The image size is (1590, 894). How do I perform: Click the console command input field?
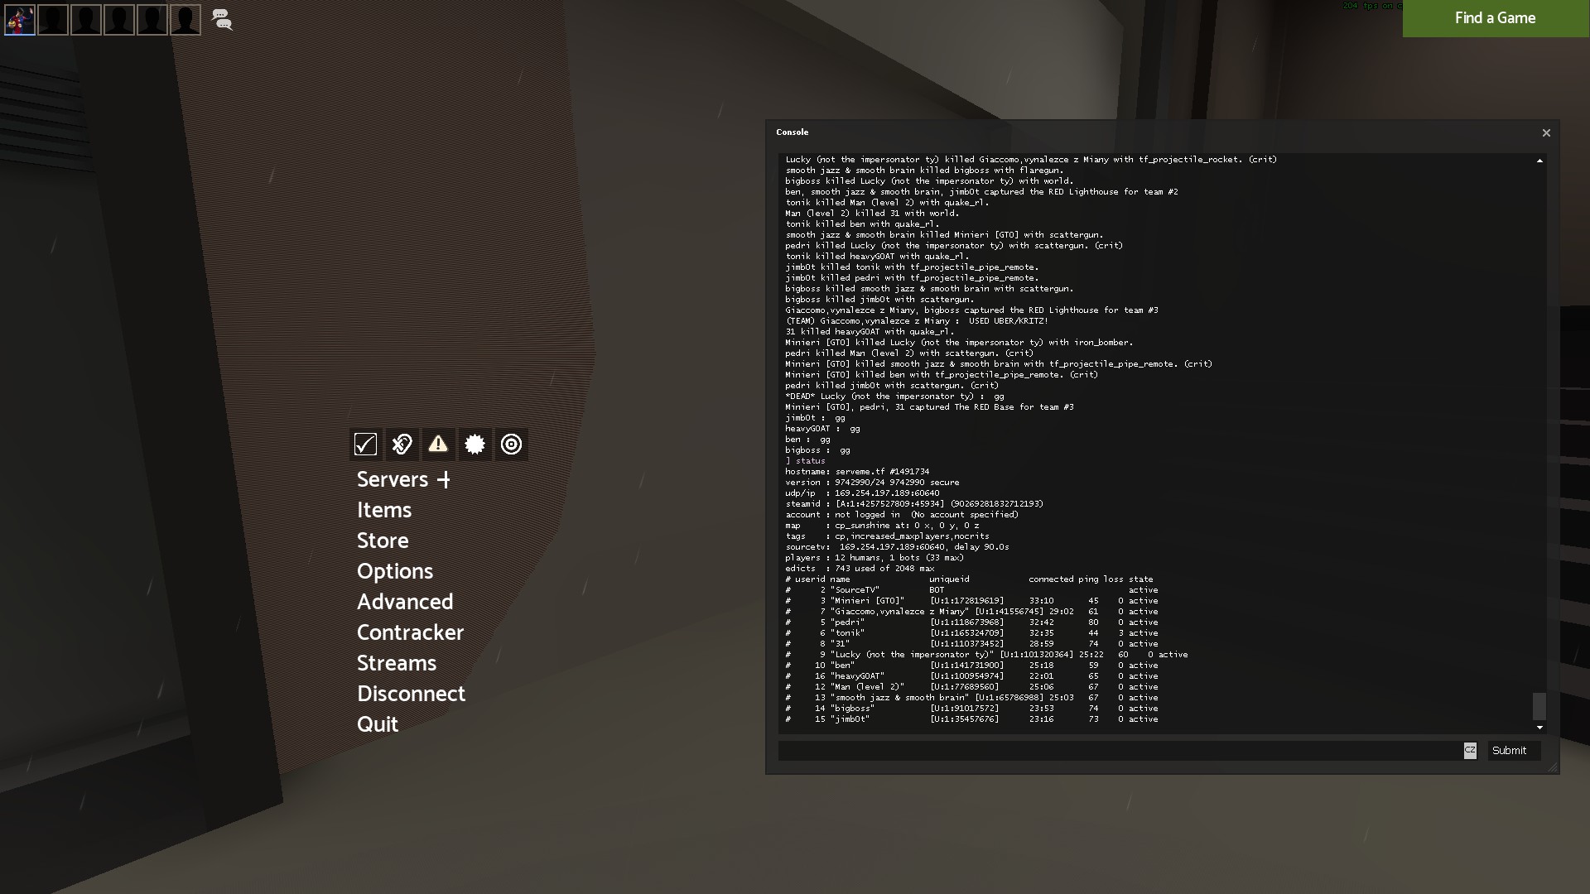tap(1118, 751)
